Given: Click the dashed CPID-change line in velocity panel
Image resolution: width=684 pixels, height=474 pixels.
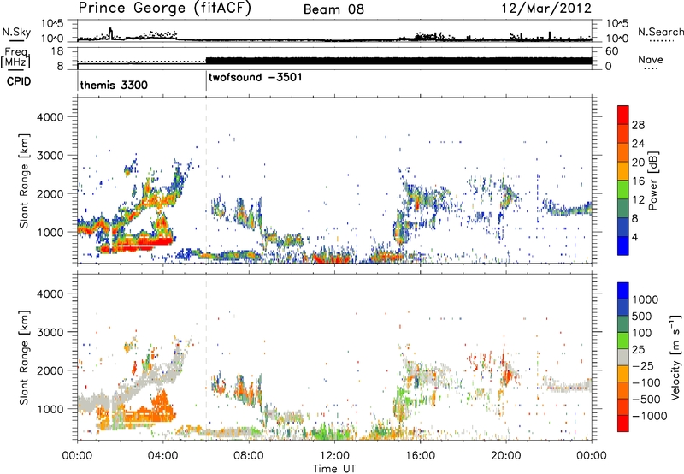Looking at the screenshot, I should pos(206,357).
